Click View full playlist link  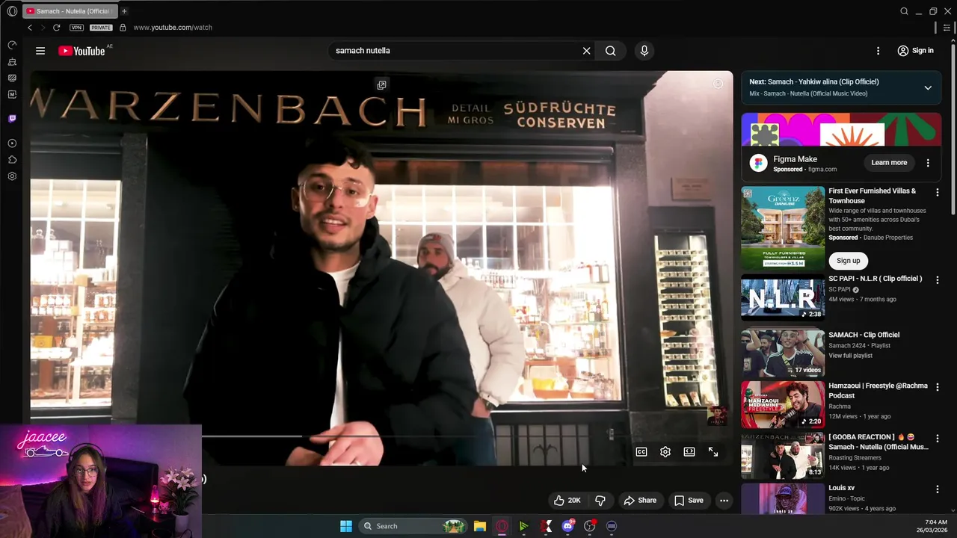tap(851, 356)
